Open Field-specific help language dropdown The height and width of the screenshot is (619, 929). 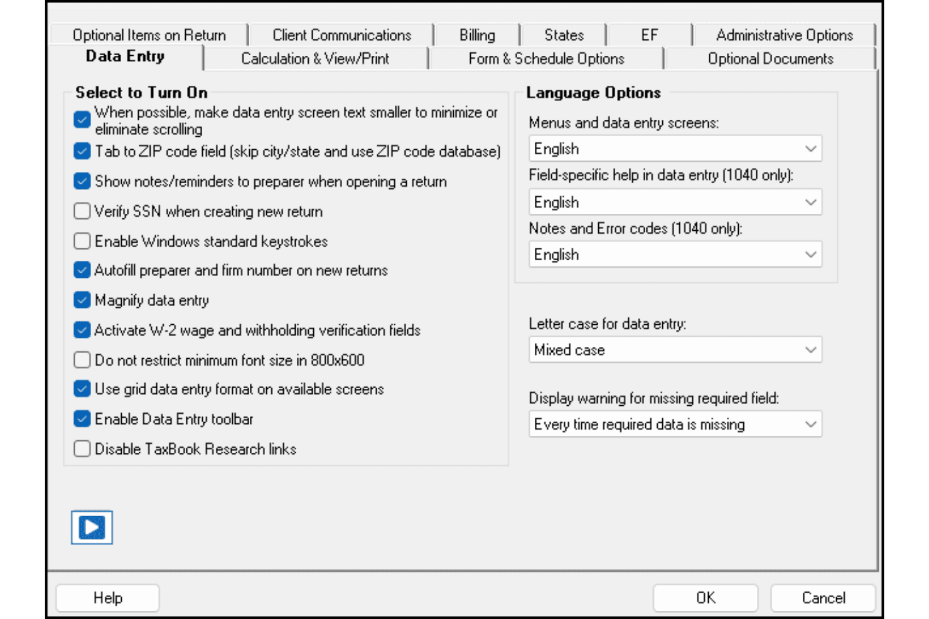tap(675, 203)
